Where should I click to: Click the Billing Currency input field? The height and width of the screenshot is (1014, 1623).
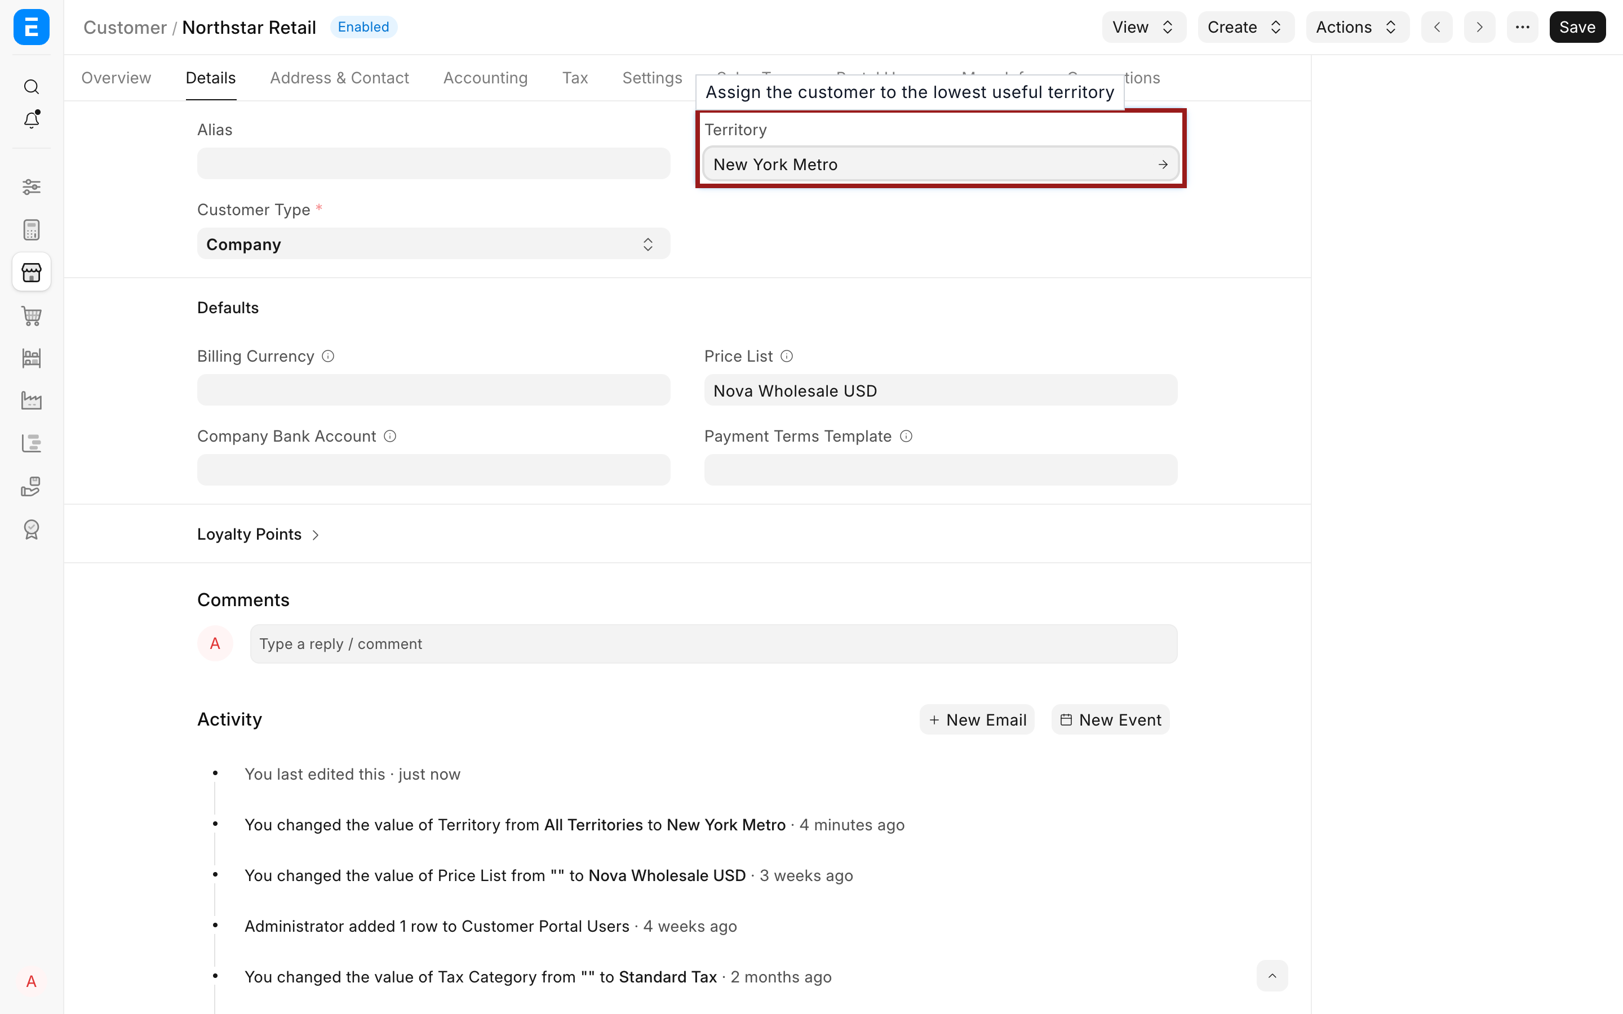tap(433, 390)
